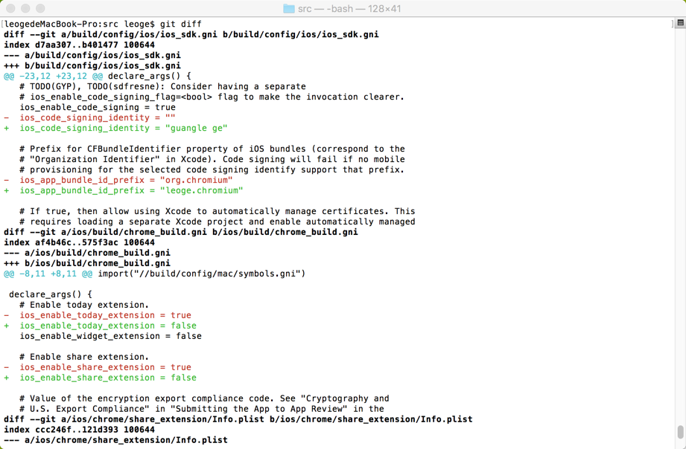
Task: Click the green zoom window button
Action: pos(40,8)
